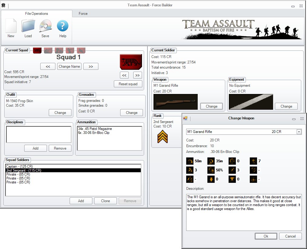Click the weapon thumbnail image of the Garand
The width and height of the screenshot is (307, 249).
point(175,102)
